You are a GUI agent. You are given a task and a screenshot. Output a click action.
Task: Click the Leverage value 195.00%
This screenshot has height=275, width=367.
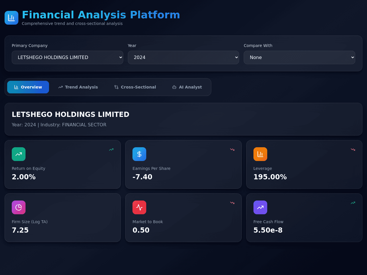270,177
